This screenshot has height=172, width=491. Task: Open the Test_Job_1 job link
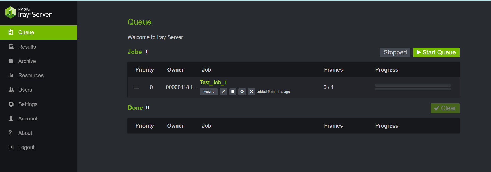(213, 82)
